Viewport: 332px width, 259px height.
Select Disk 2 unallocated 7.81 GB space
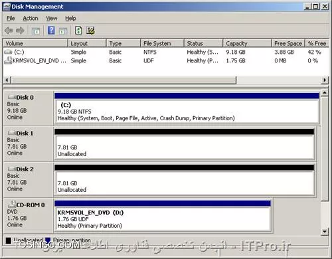tap(185, 180)
